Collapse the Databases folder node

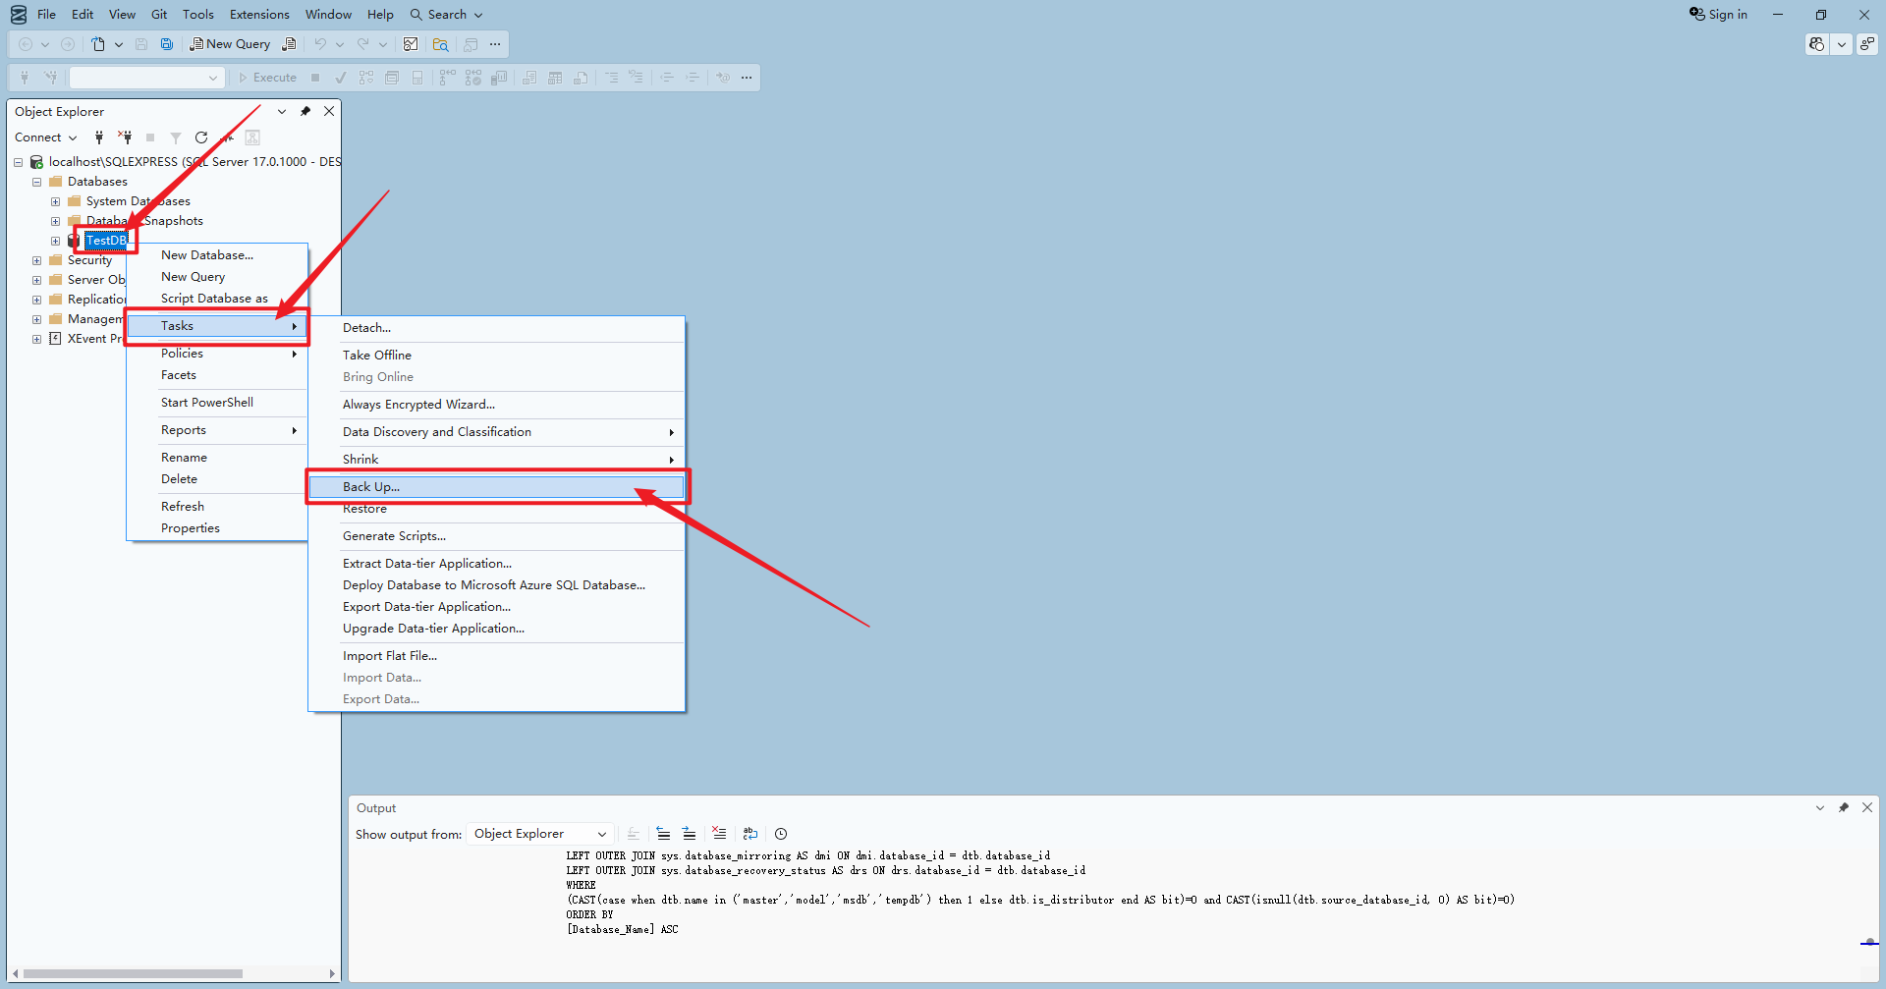(36, 182)
